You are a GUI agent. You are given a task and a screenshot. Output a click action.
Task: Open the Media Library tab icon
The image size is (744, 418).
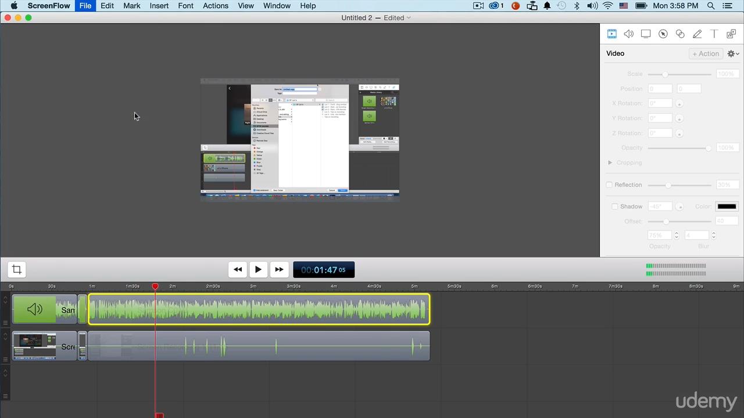click(731, 34)
